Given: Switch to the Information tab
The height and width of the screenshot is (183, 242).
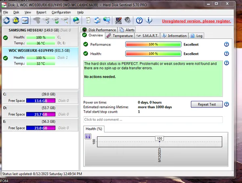Looking at the screenshot, I should pos(174,36).
